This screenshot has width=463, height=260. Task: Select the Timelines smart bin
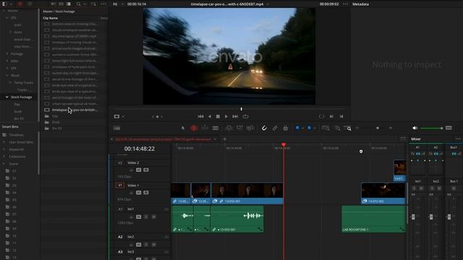tap(16, 135)
